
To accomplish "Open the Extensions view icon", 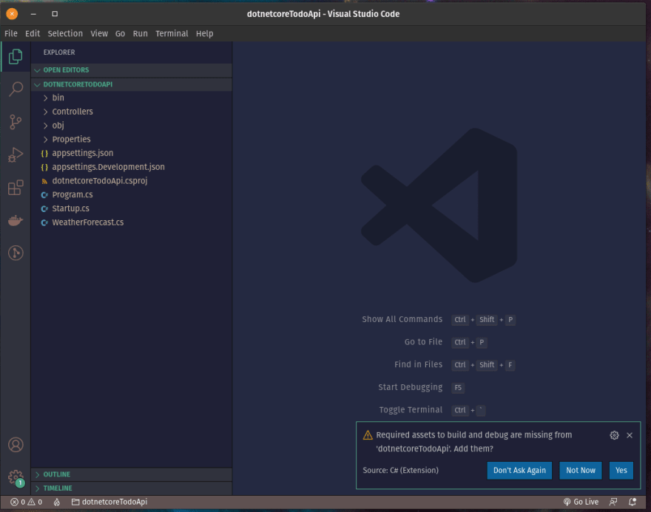I will tap(16, 188).
